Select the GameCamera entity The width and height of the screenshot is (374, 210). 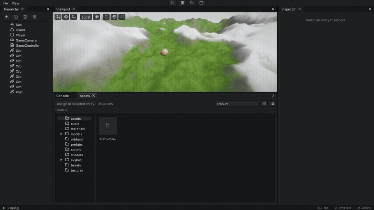pos(26,40)
